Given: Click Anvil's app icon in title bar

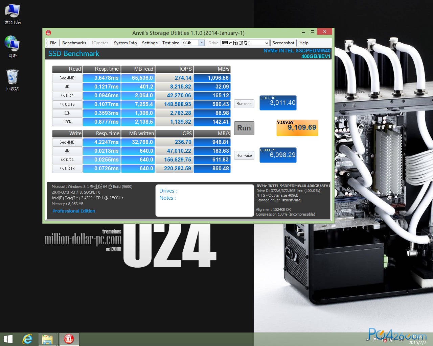Looking at the screenshot, I should coord(48,33).
